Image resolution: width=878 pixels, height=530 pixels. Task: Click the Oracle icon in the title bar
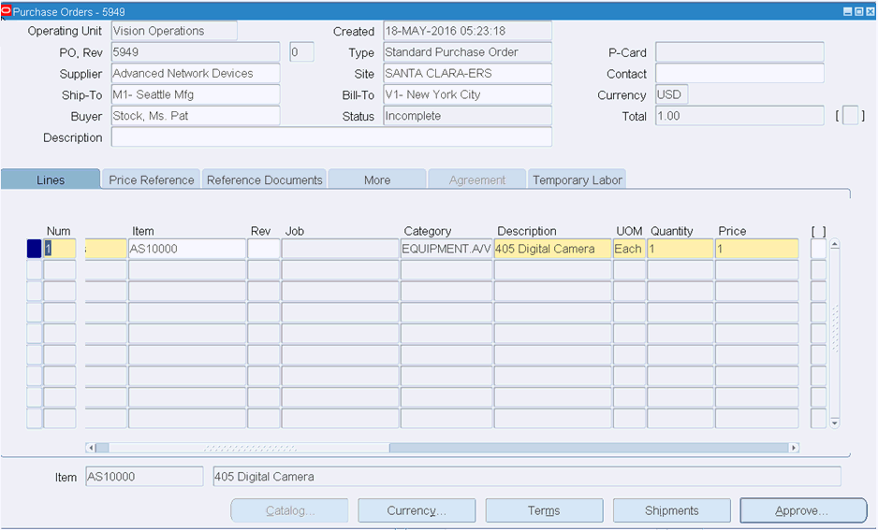point(7,11)
